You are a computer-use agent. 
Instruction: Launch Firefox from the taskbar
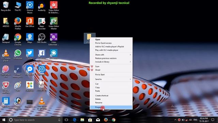tap(106, 120)
